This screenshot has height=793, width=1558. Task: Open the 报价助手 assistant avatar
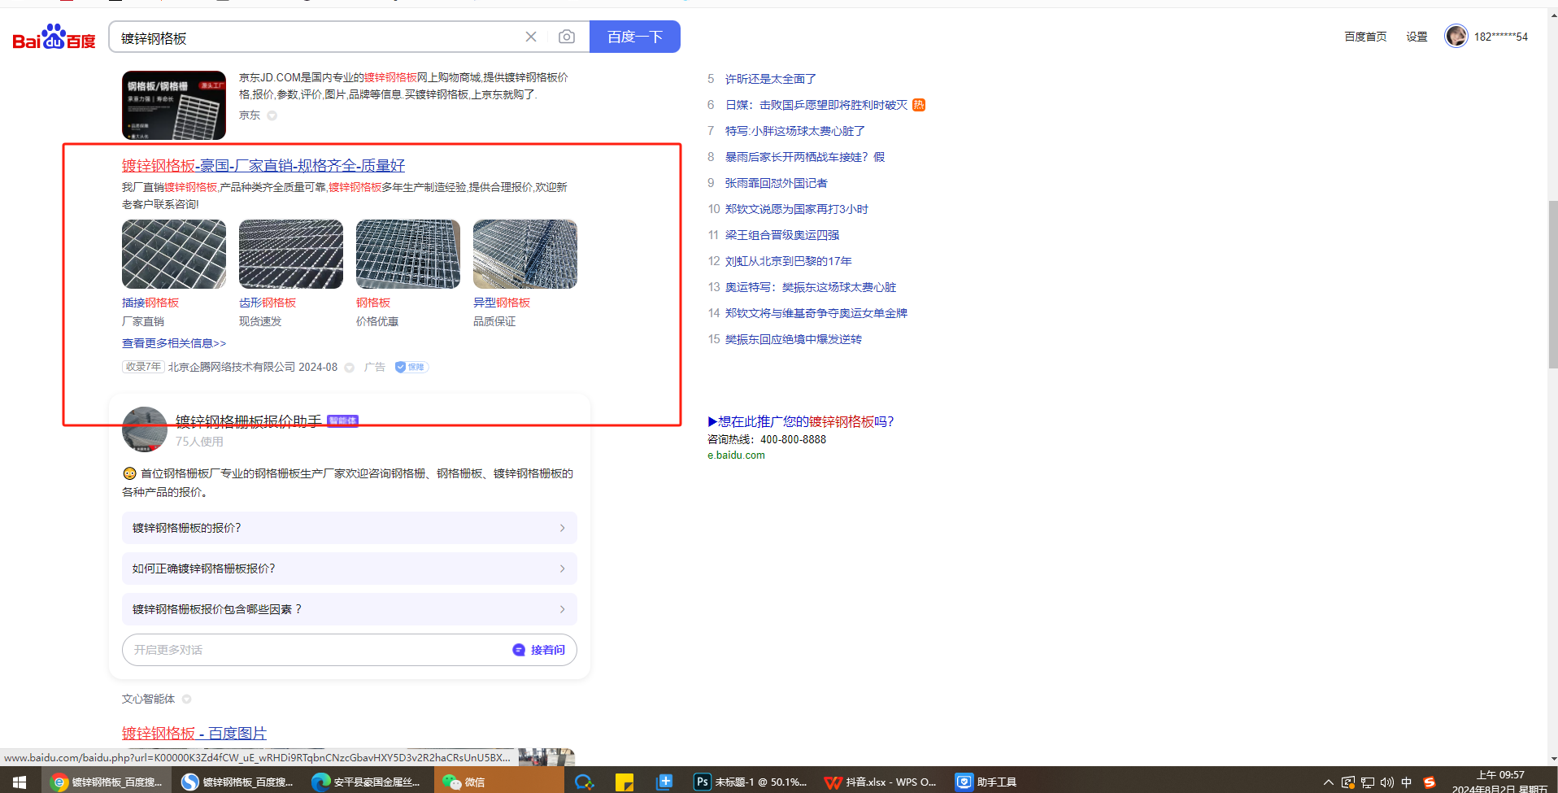pyautogui.click(x=145, y=429)
